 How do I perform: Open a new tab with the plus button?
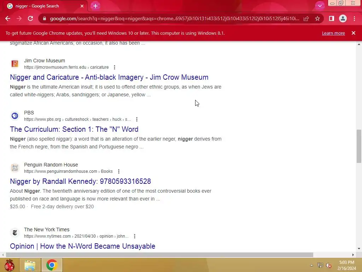pyautogui.click(x=95, y=6)
